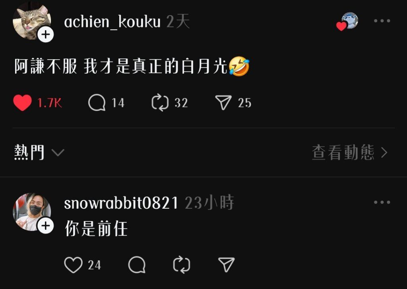
Task: Share achien_kouku's post via paper plane icon
Action: click(223, 102)
